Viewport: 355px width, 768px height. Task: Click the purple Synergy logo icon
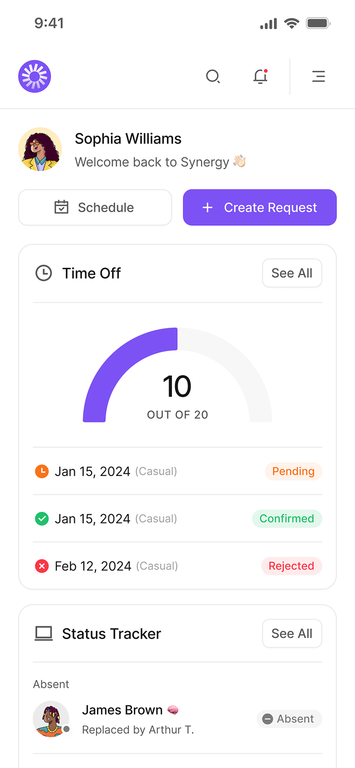pyautogui.click(x=35, y=76)
